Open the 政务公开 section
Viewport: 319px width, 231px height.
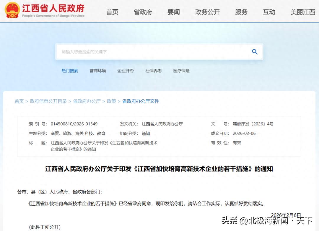[x=207, y=12]
